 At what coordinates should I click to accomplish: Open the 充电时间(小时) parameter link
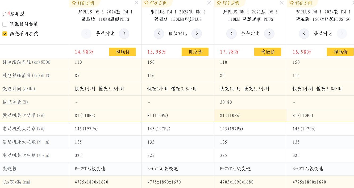(19, 89)
